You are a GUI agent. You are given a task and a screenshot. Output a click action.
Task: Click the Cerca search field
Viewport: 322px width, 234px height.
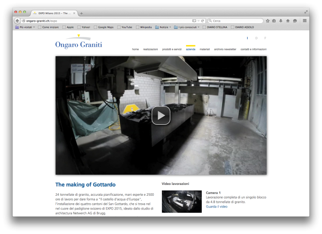[x=235, y=21]
